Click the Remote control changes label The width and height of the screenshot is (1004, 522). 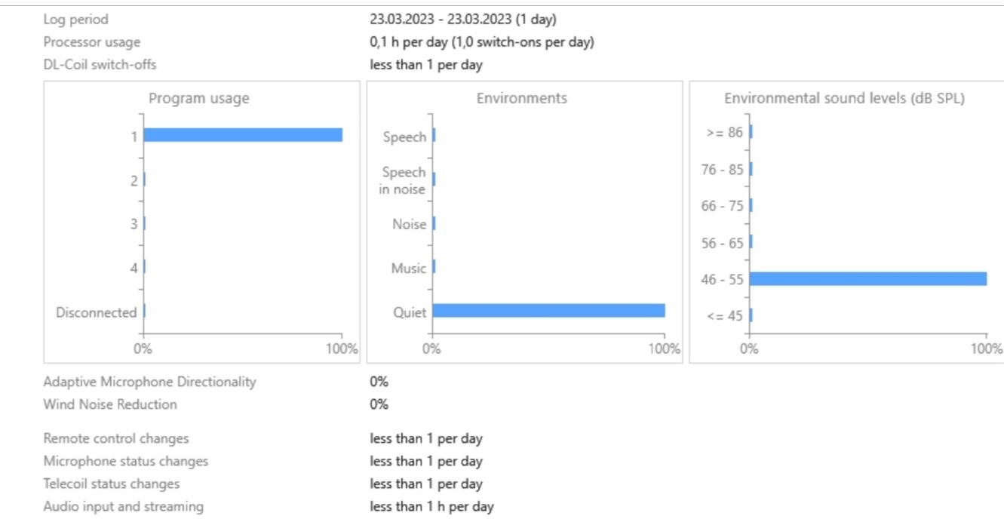[x=116, y=438]
